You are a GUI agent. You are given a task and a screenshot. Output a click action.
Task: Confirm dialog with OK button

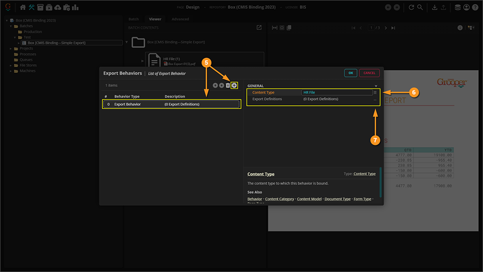tap(351, 73)
